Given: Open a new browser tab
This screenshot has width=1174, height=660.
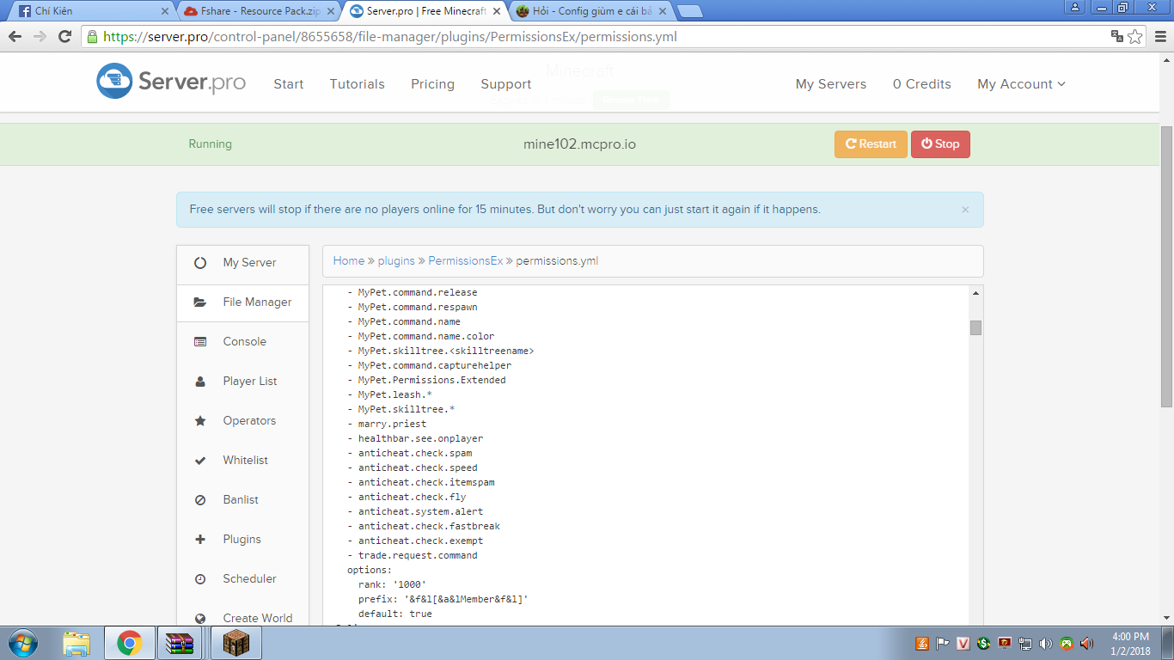Looking at the screenshot, I should coord(690,11).
